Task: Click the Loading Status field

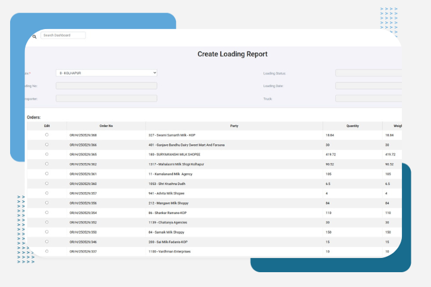Action: [x=369, y=73]
